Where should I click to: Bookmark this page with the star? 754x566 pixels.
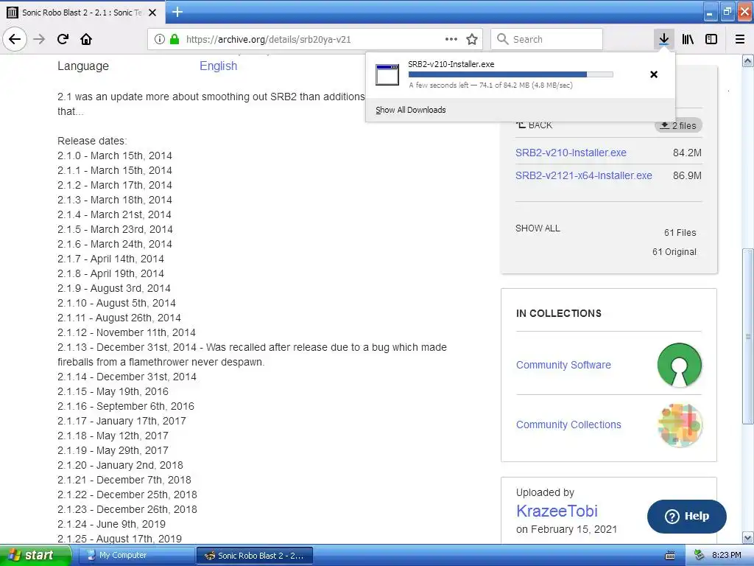(472, 39)
